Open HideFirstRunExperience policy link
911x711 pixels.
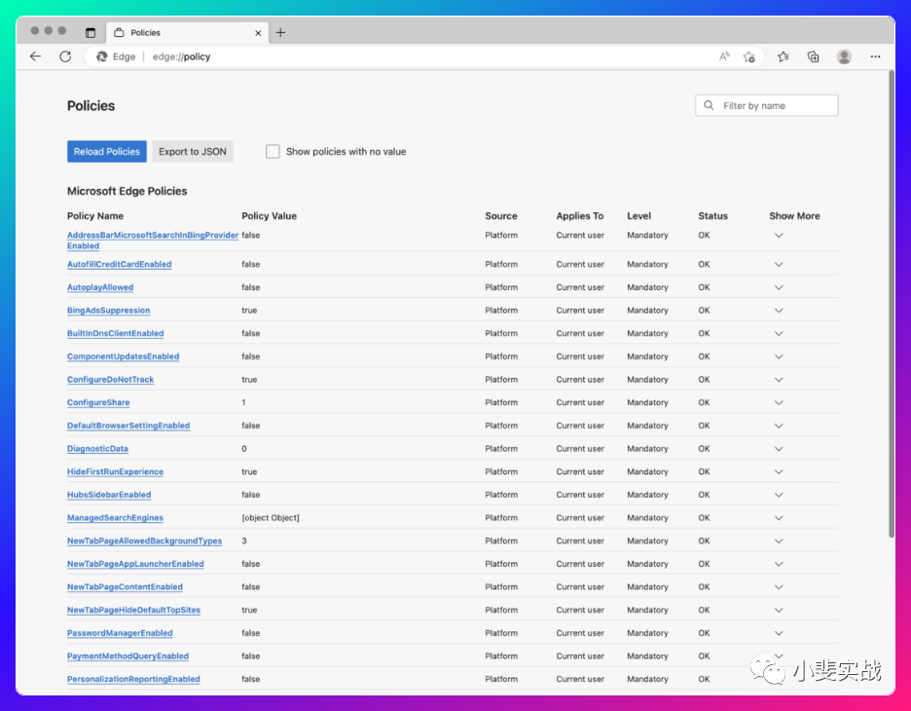pos(115,471)
